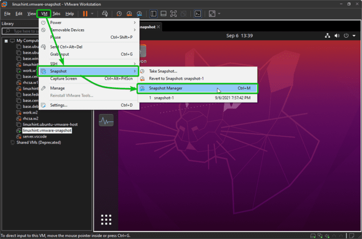This screenshot has height=239, width=362.
Task: Click the Ubuntu clock Sep 6 13:39
Action: pyautogui.click(x=239, y=35)
